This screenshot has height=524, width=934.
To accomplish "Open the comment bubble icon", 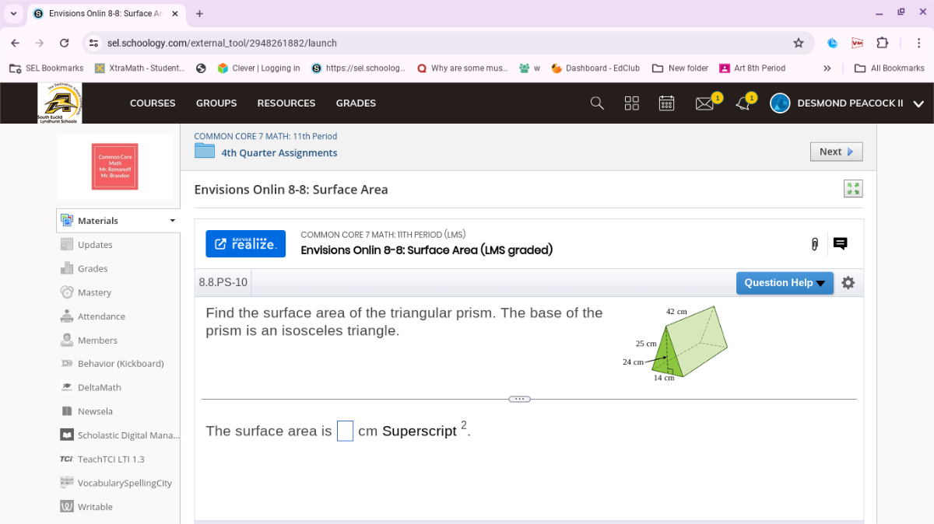I will [x=840, y=243].
